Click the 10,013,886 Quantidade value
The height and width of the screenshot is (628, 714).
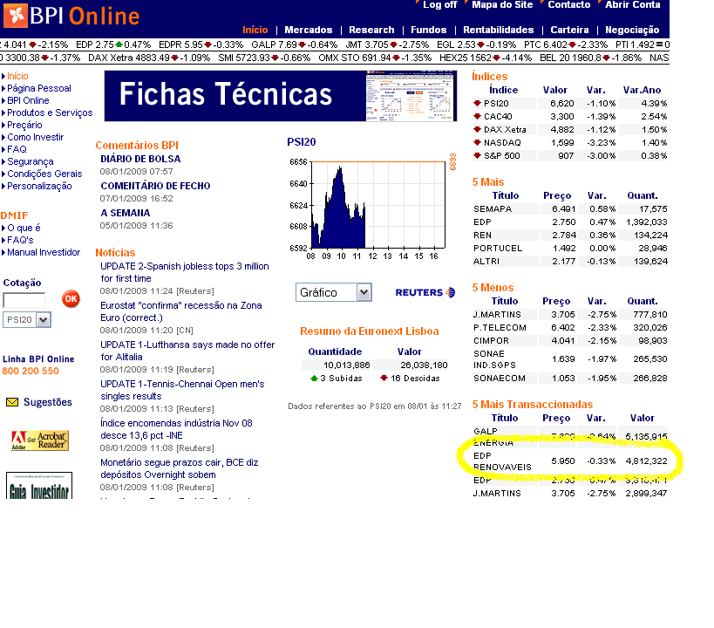(346, 365)
